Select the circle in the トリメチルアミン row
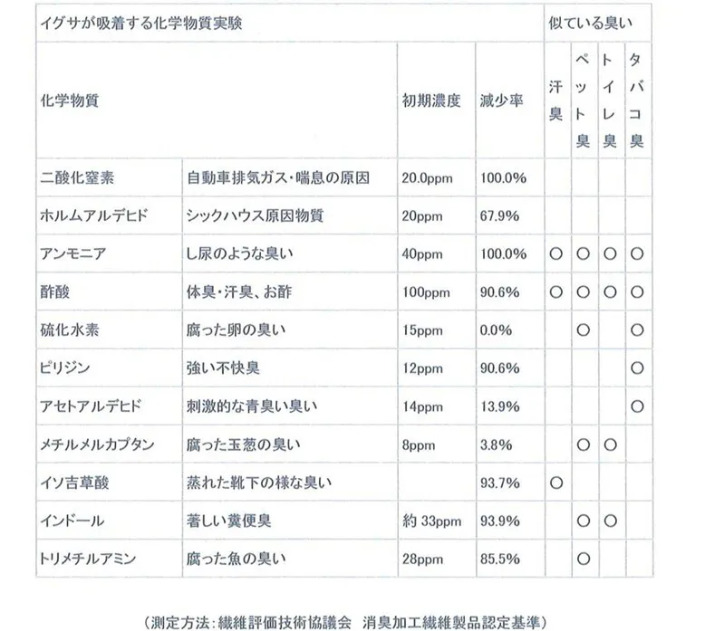 coord(584,559)
